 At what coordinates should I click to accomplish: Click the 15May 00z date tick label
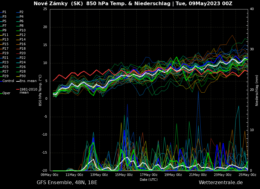[124, 175]
